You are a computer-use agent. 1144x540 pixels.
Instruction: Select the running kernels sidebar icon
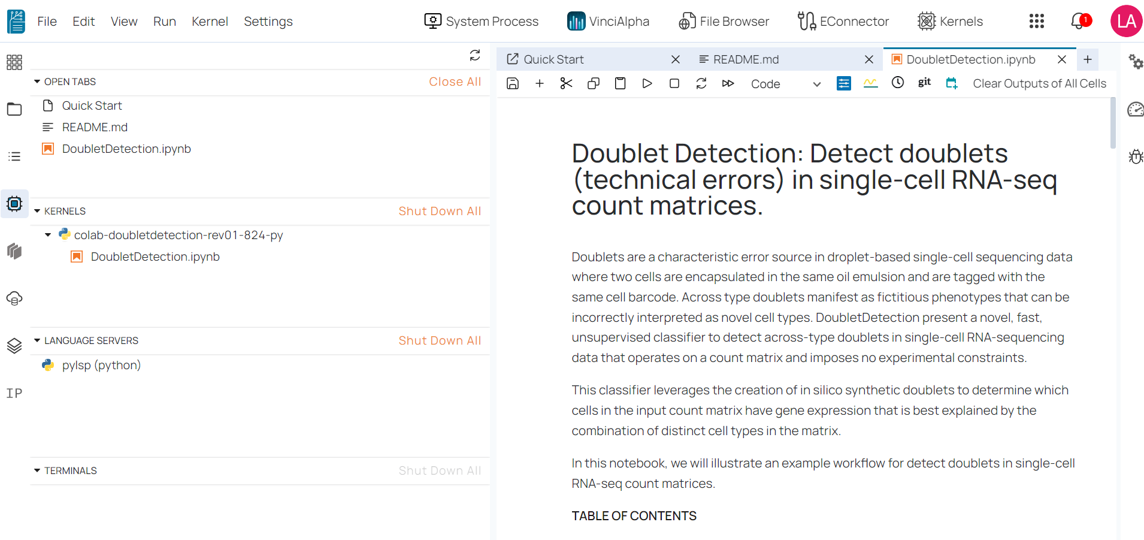(x=14, y=204)
